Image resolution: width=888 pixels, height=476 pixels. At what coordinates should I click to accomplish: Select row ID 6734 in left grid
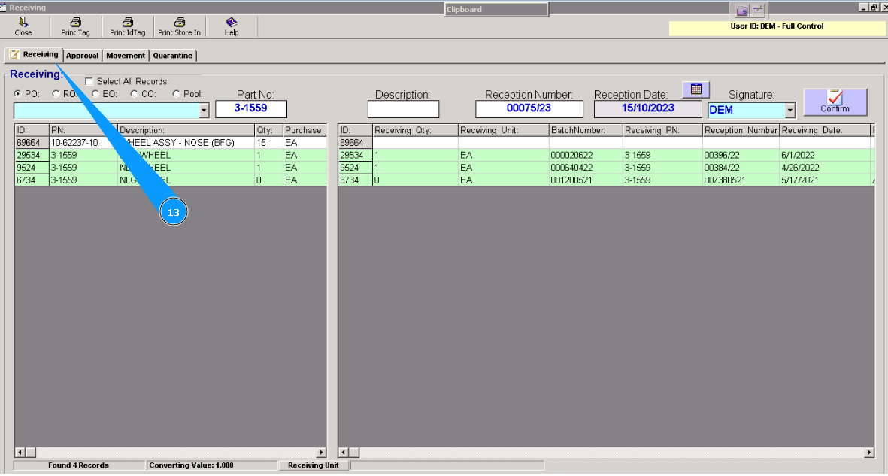pyautogui.click(x=31, y=180)
